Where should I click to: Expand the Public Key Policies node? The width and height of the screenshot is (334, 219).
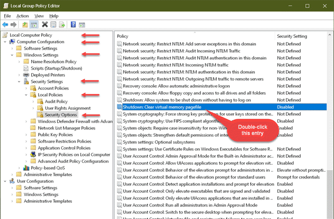[x=26, y=135]
